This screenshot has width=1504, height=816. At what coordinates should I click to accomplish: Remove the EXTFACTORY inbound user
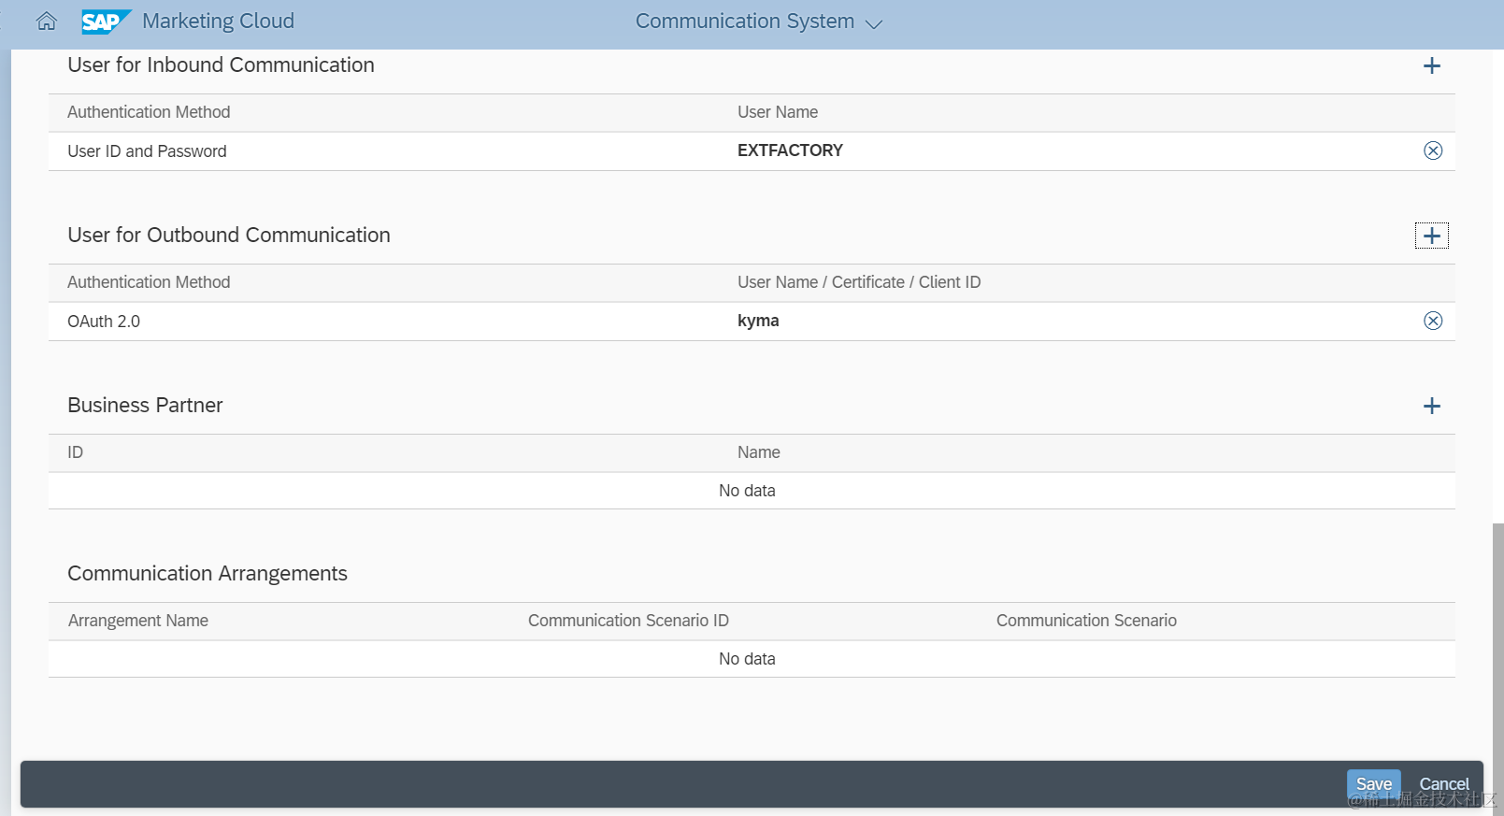point(1432,150)
